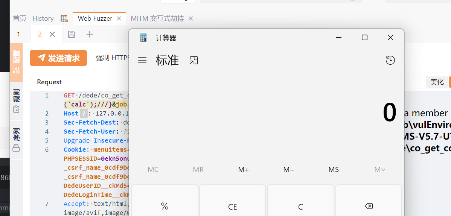The width and height of the screenshot is (451, 216).
Task: Click the DedeLoginTime__ckMd5 cookie text
Action: [x=95, y=195]
